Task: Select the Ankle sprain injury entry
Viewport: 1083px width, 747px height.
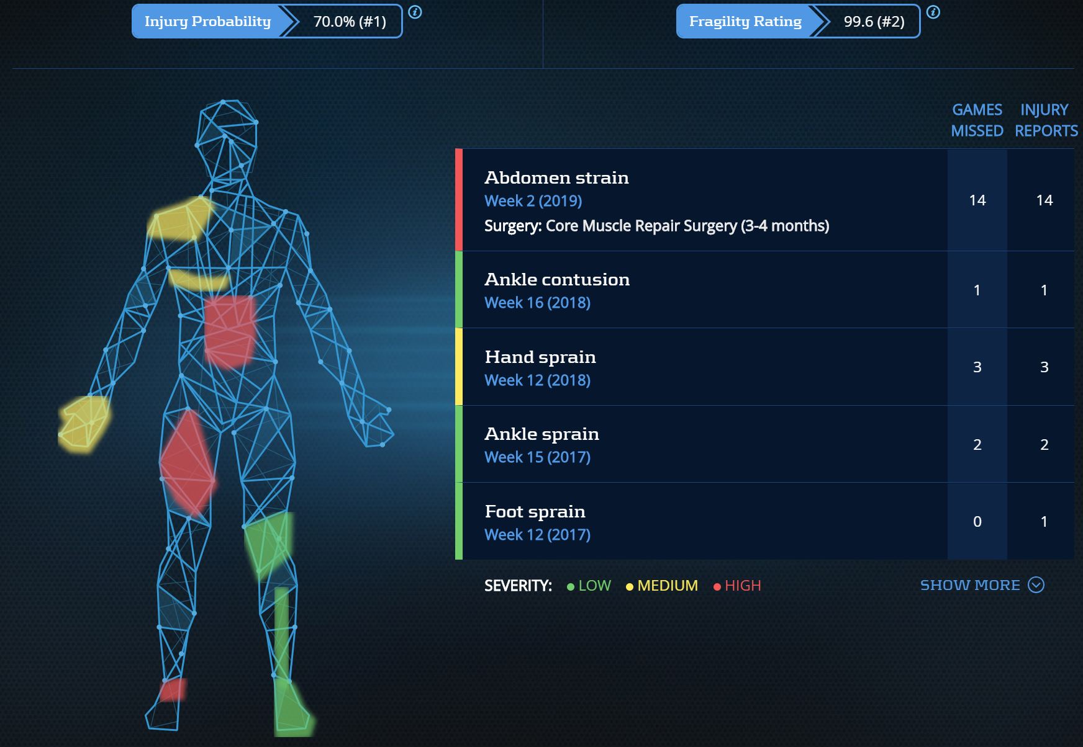Action: 541,434
